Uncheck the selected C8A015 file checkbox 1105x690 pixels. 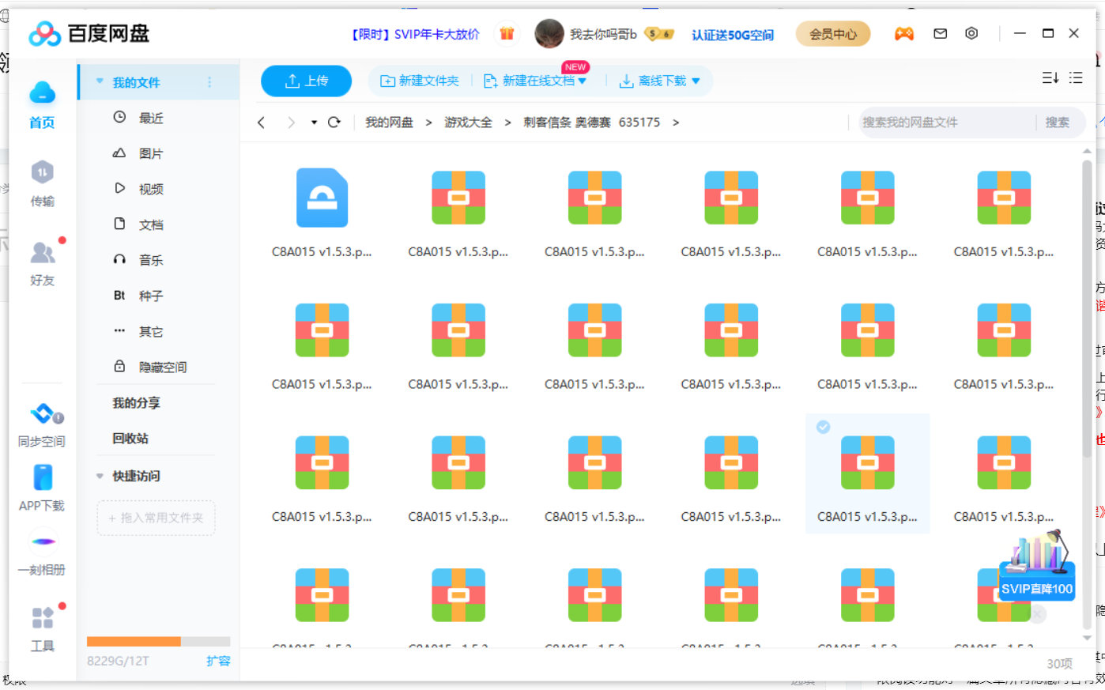(823, 427)
